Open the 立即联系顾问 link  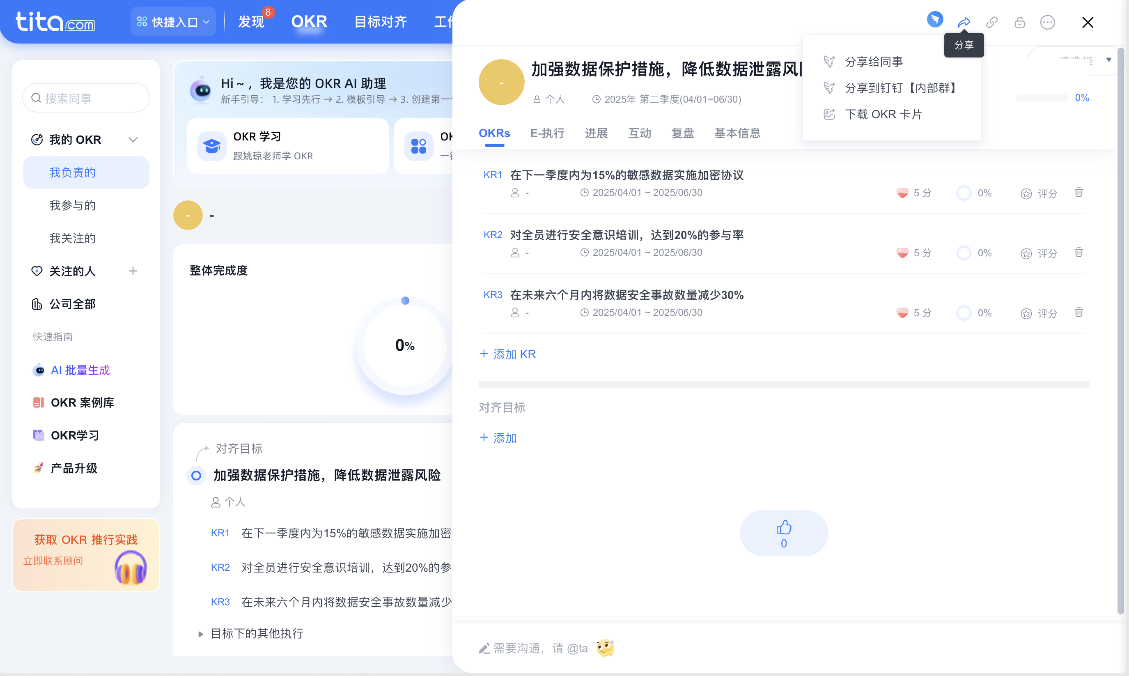[53, 561]
